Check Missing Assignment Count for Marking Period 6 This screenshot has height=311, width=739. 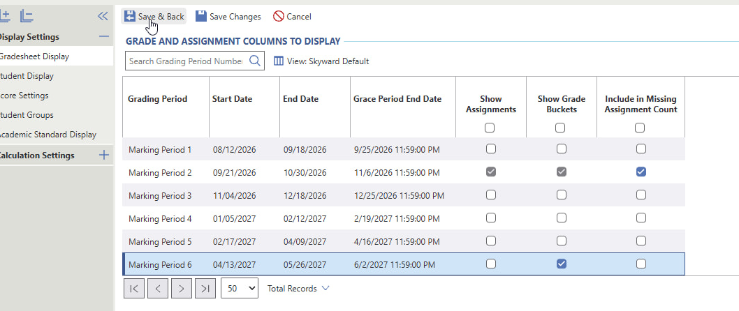(x=641, y=264)
